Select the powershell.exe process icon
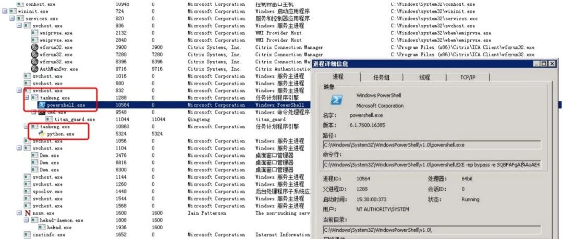Viewport: 563px width, 239px height. click(42, 105)
